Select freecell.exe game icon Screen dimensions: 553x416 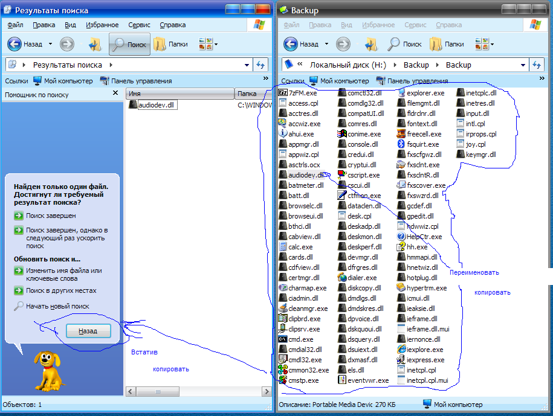point(401,134)
